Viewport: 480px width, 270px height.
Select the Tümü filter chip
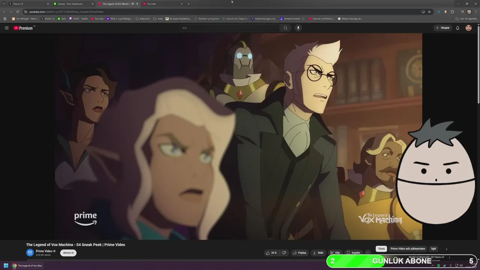click(381, 249)
